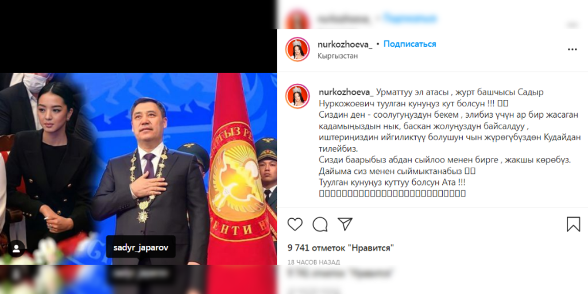Open Кыргызстан location link
The height and width of the screenshot is (294, 588).
point(338,56)
